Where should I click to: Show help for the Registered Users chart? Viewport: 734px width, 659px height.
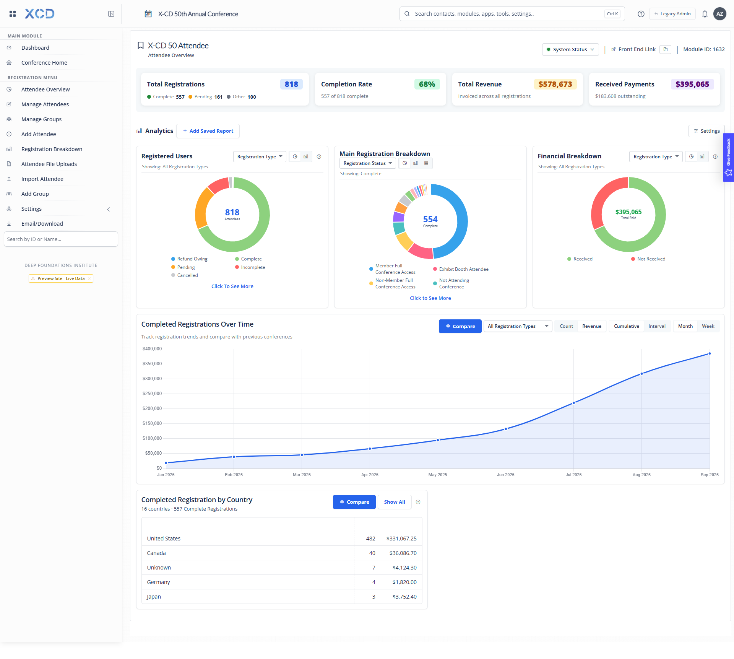(x=319, y=156)
